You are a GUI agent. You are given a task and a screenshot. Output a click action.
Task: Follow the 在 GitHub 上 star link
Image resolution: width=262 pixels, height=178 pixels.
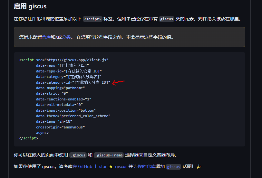pyautogui.click(x=90, y=167)
